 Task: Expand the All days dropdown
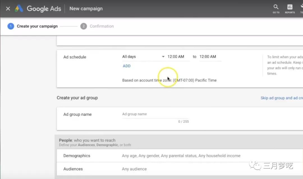143,57
